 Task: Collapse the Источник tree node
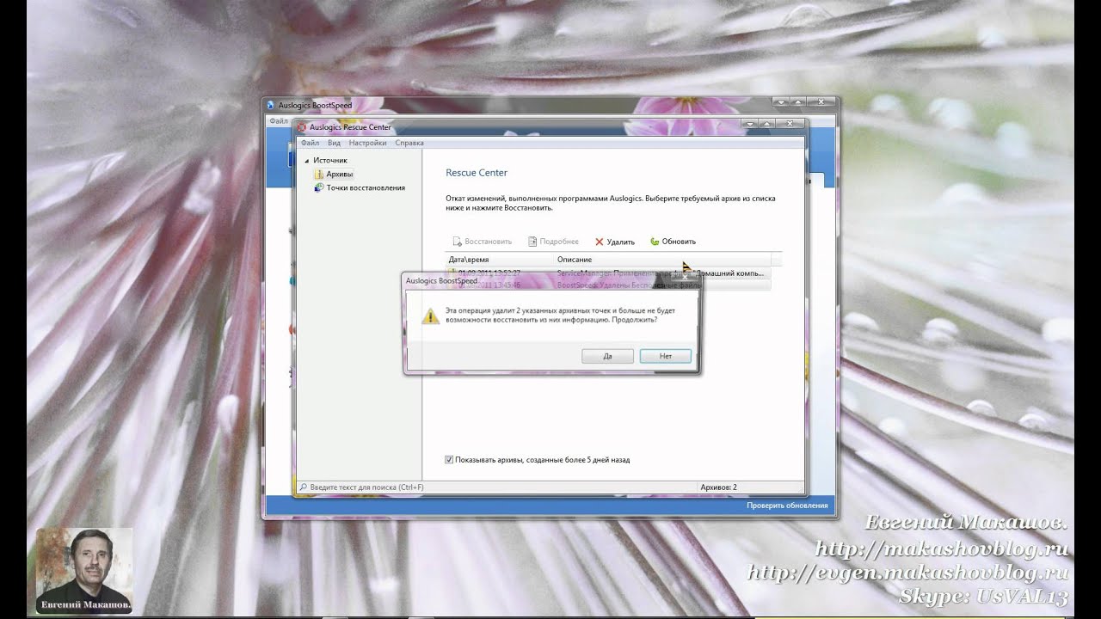tap(306, 161)
